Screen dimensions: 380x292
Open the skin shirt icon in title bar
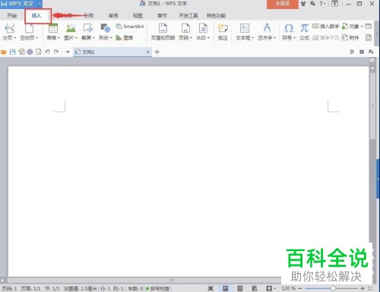click(303, 4)
